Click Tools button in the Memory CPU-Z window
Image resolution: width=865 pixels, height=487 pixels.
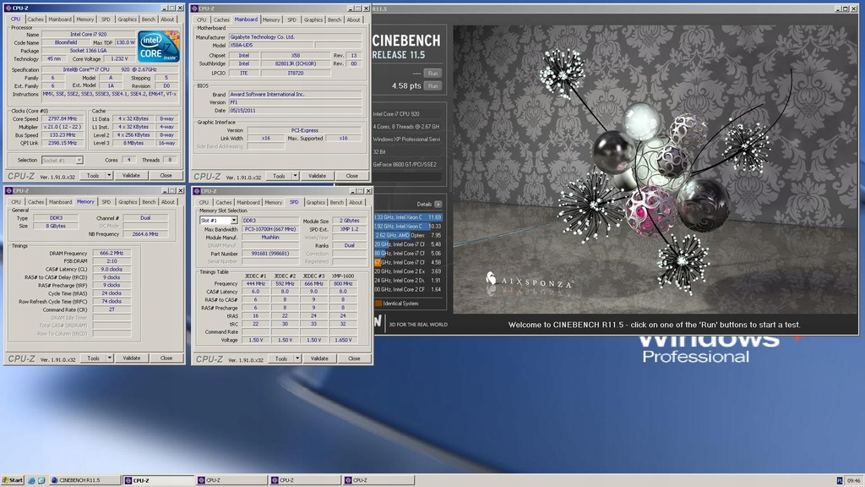tap(93, 358)
